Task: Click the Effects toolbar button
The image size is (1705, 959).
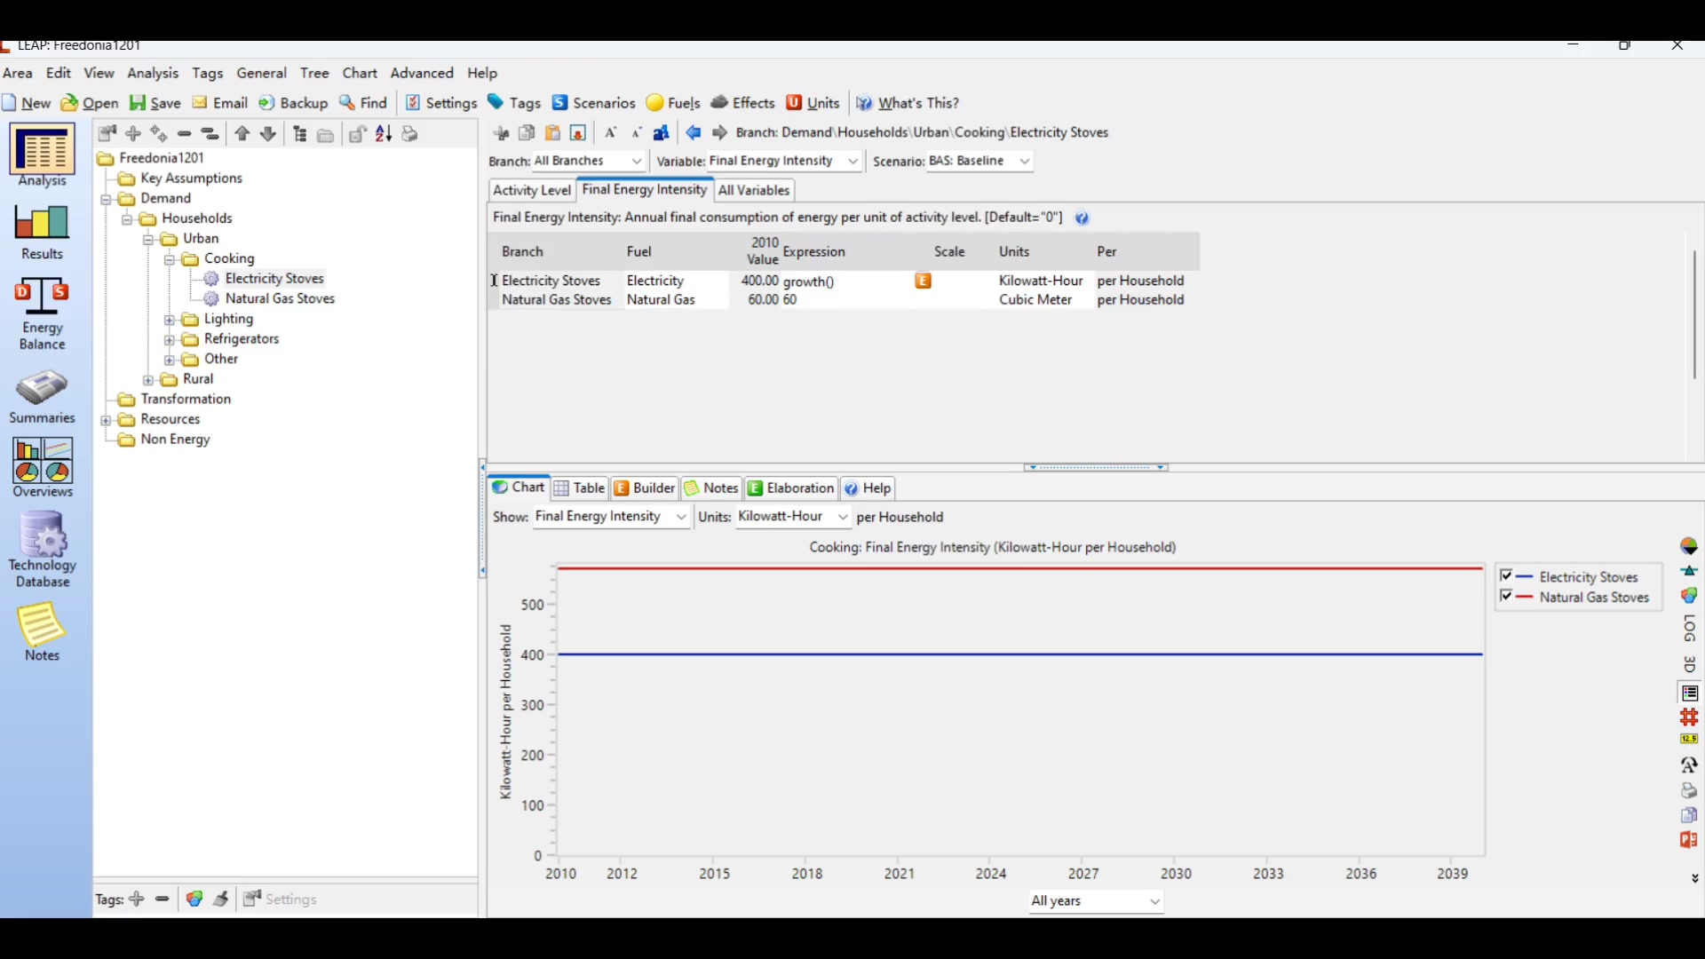Action: tap(743, 103)
